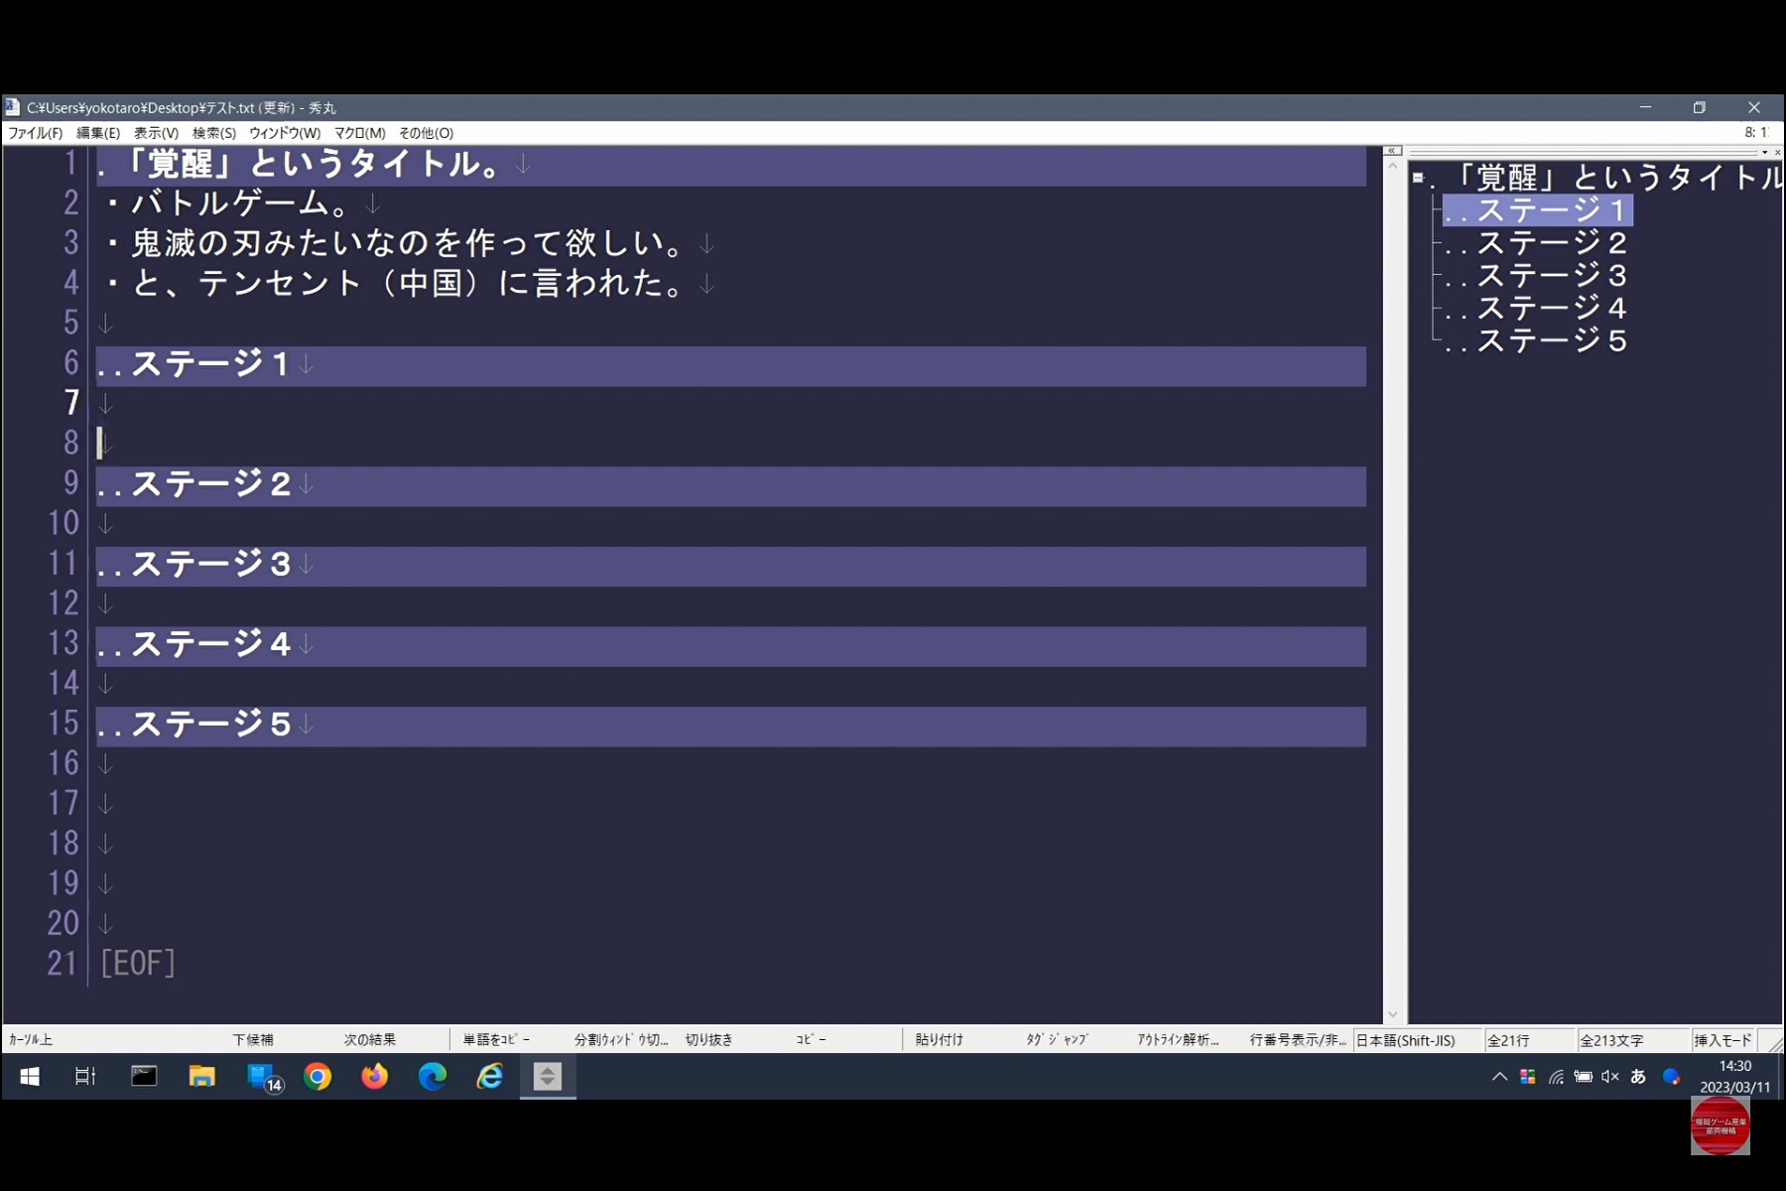Click the 切り抜き function key button
Screen dimensions: 1786x1191
(708, 1039)
